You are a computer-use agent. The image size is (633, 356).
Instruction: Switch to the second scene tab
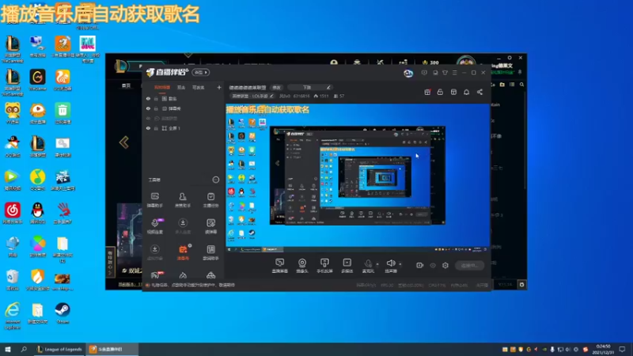181,87
